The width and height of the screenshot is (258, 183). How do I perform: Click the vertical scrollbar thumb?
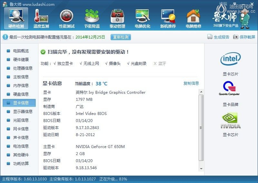click(x=201, y=128)
